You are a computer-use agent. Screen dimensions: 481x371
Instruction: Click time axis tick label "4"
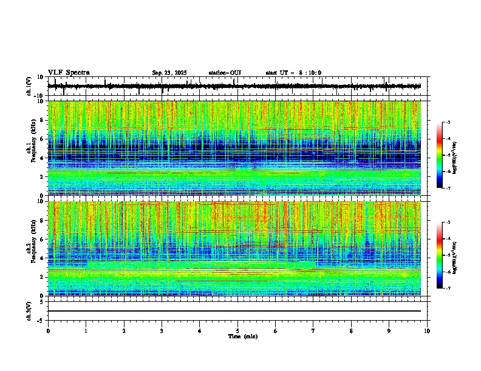(200, 331)
